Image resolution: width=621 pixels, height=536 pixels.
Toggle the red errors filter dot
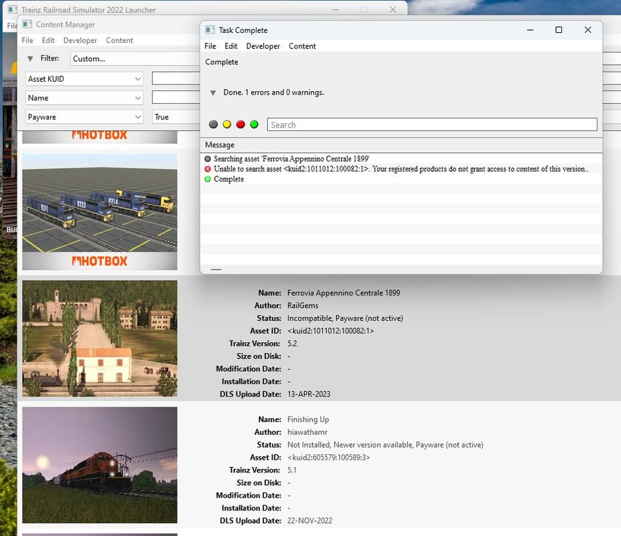[x=240, y=125]
